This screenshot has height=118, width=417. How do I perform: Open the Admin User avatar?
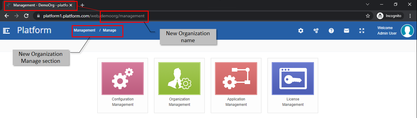[407, 31]
